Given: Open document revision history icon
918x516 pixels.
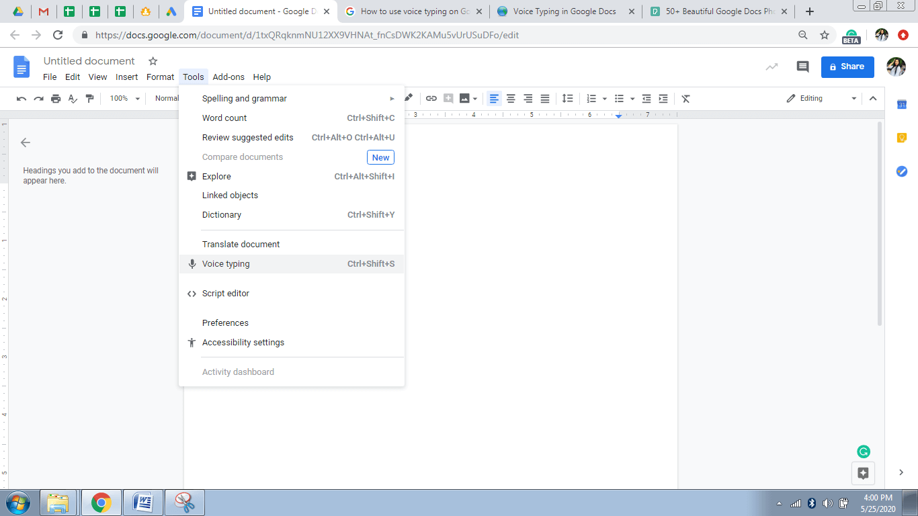Looking at the screenshot, I should point(771,67).
